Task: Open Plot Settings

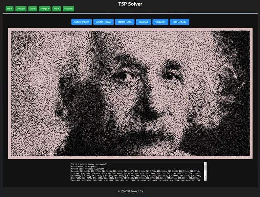Action: point(180,22)
